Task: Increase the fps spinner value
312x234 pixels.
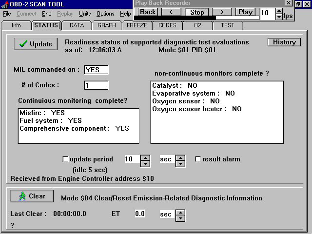Action: 279,11
